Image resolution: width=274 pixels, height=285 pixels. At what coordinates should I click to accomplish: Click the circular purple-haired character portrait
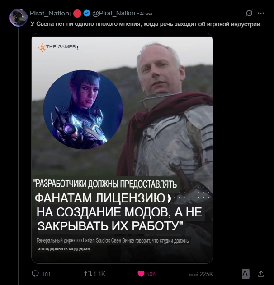(x=83, y=110)
